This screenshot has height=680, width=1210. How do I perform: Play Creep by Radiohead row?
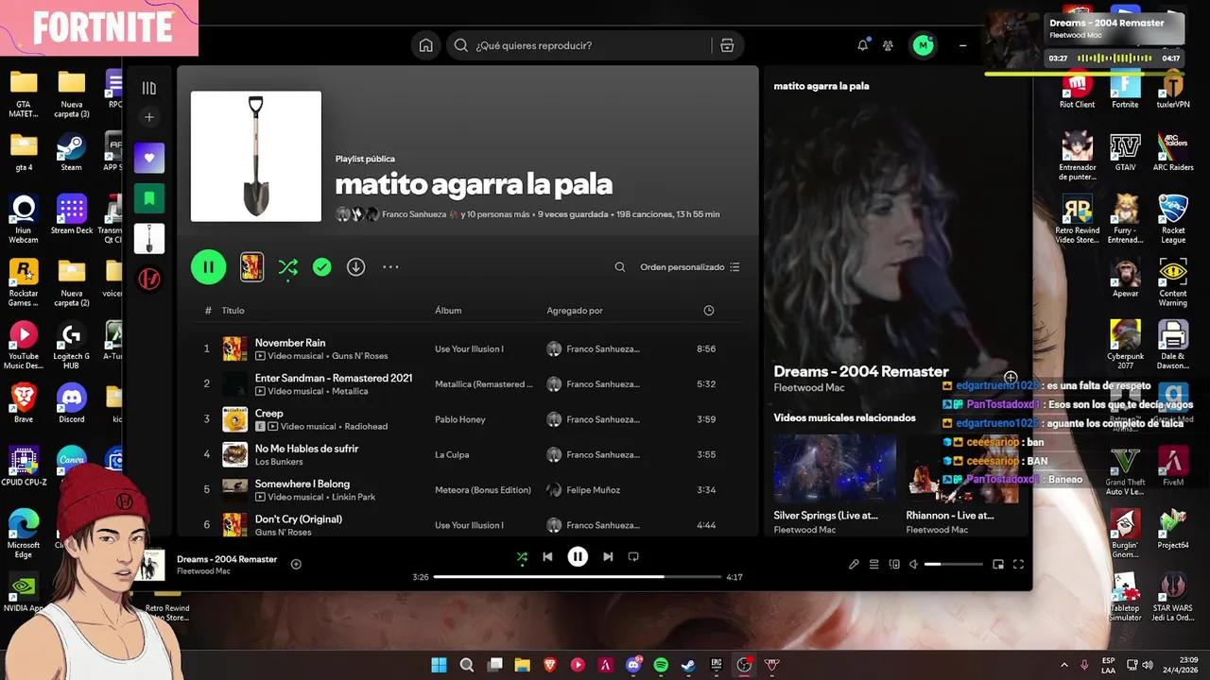[467, 419]
